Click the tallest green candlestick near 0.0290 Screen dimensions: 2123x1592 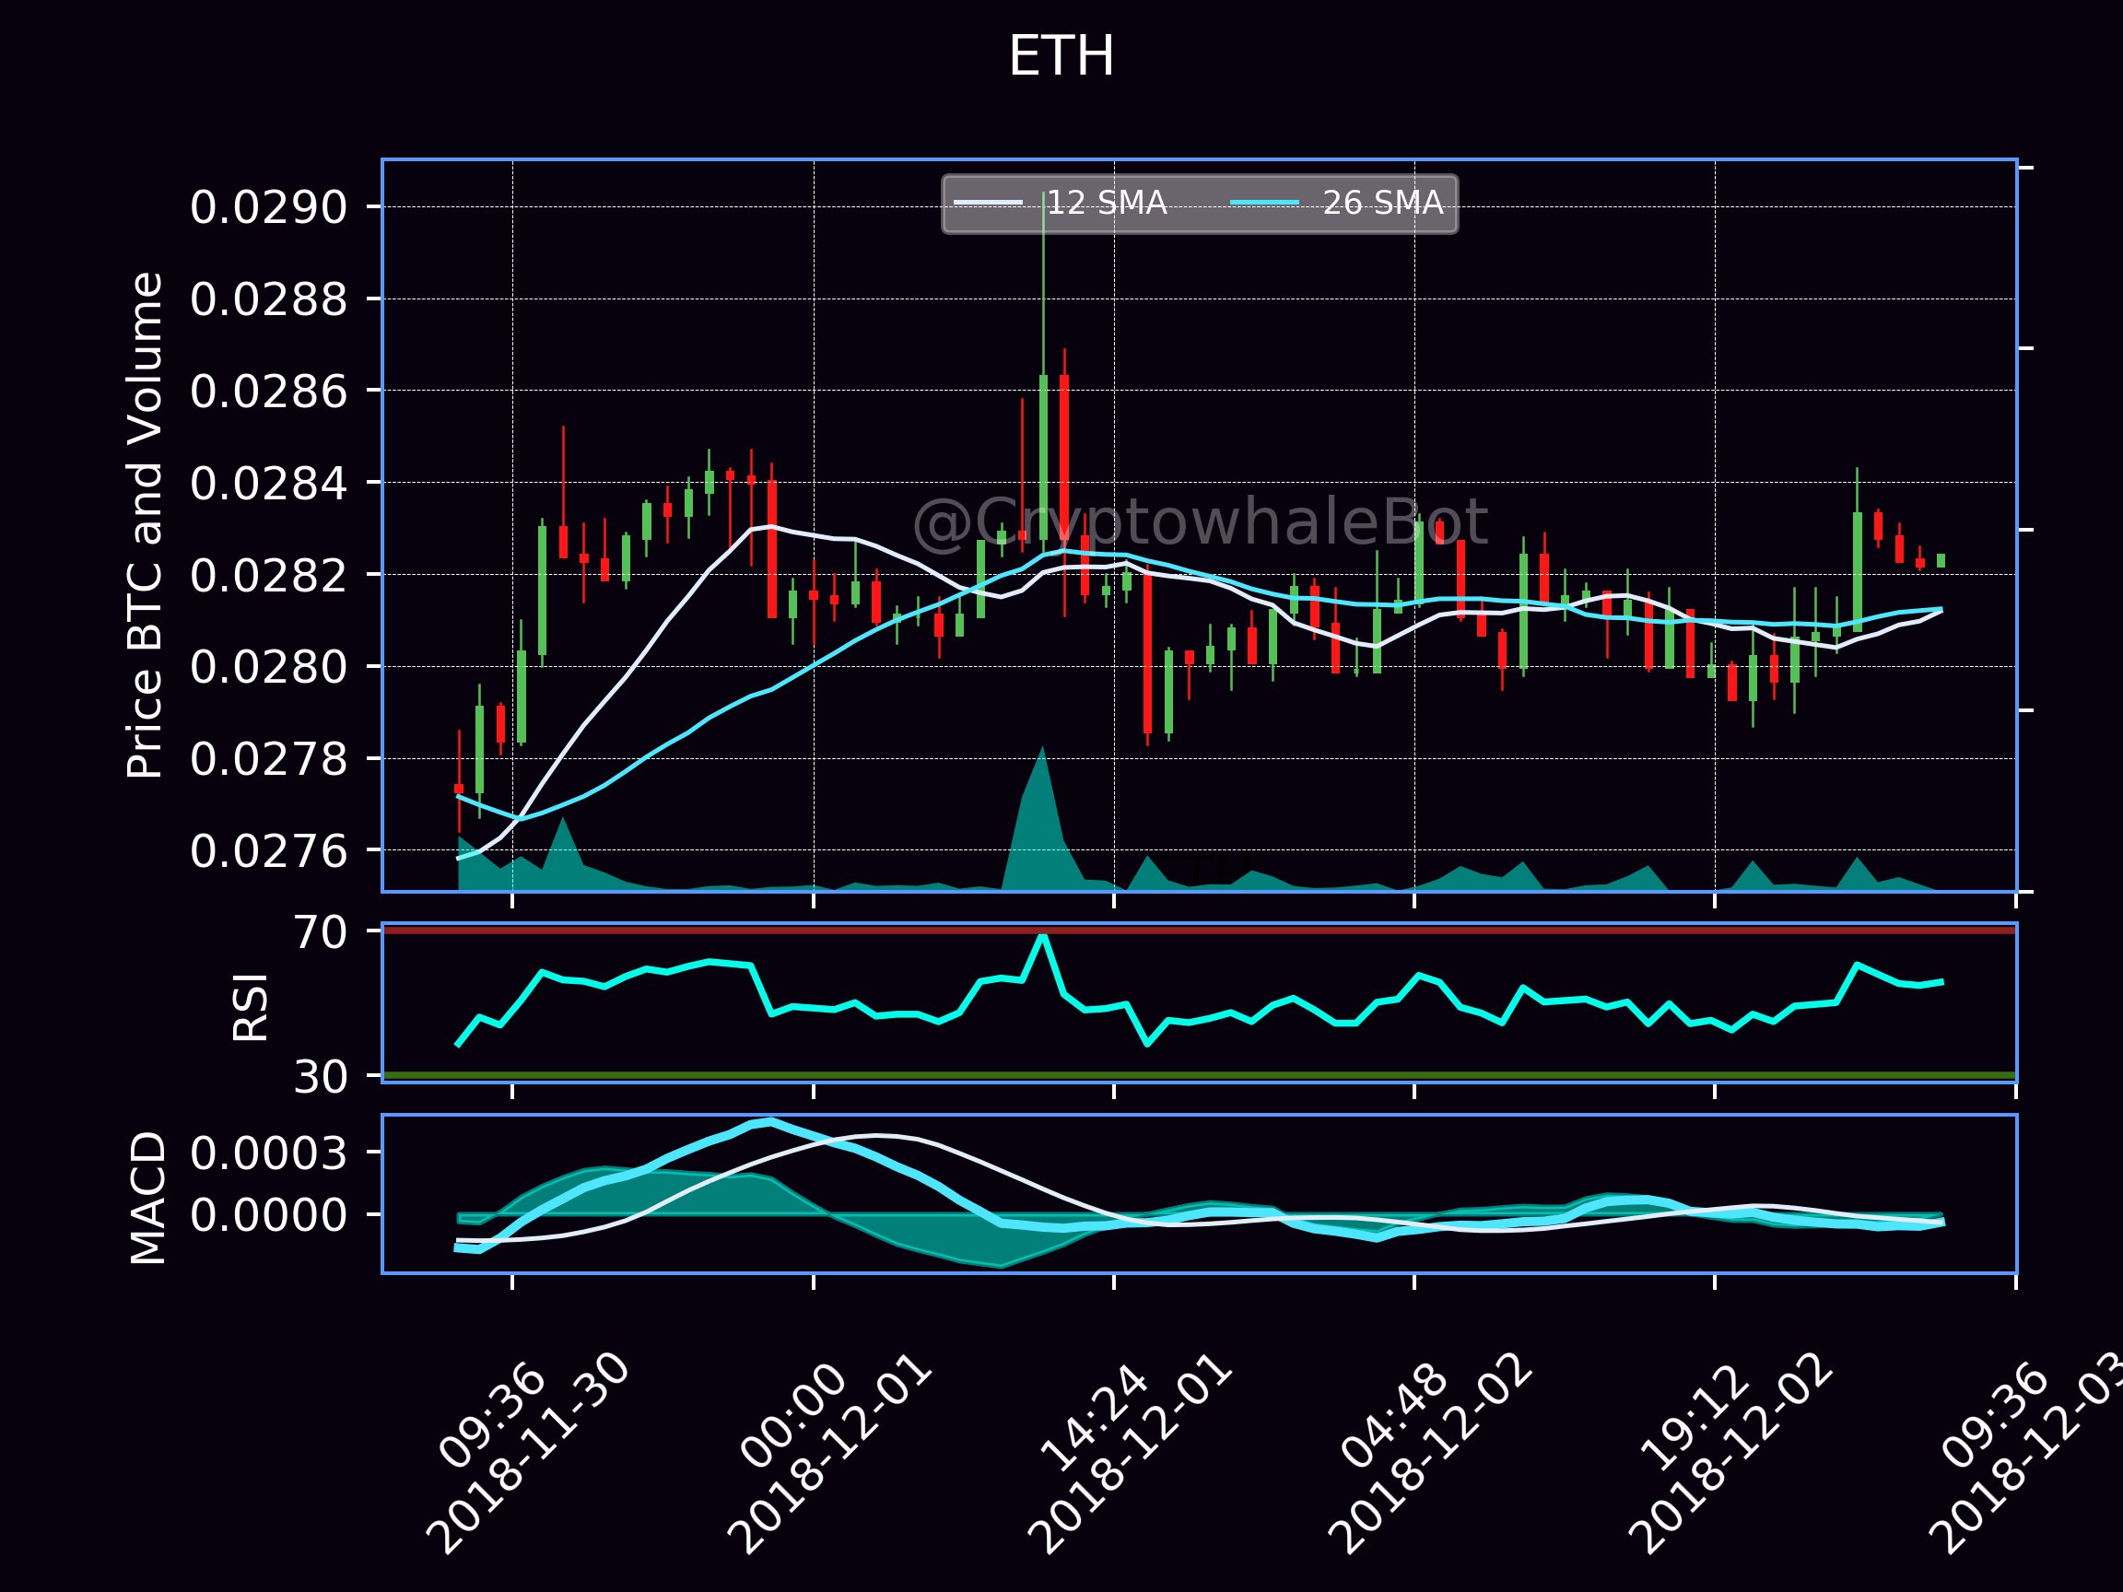click(x=1043, y=457)
